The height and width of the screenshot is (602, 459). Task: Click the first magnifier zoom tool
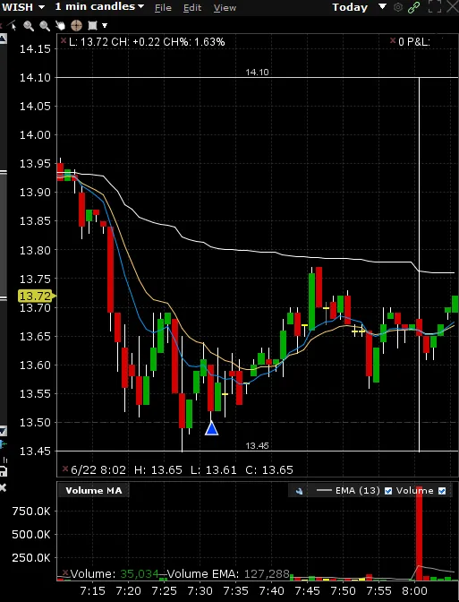[29, 26]
